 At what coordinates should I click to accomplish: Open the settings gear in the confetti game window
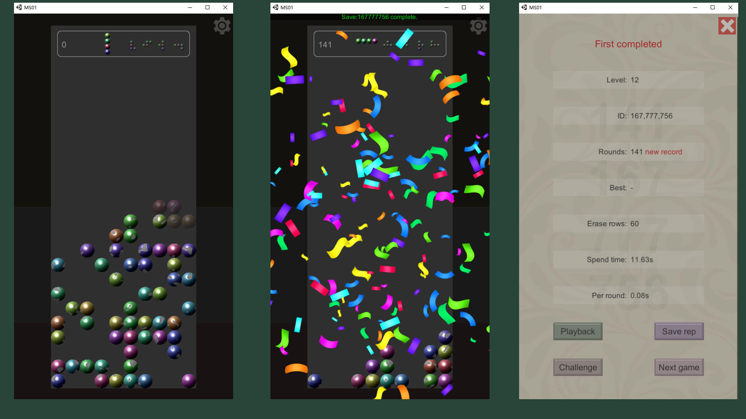coord(478,26)
